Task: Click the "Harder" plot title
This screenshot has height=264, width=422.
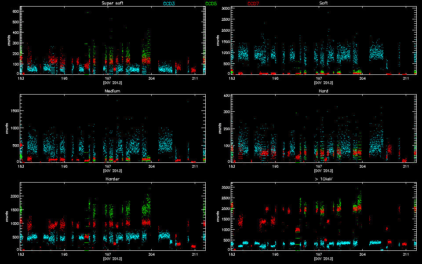Action: click(x=112, y=179)
